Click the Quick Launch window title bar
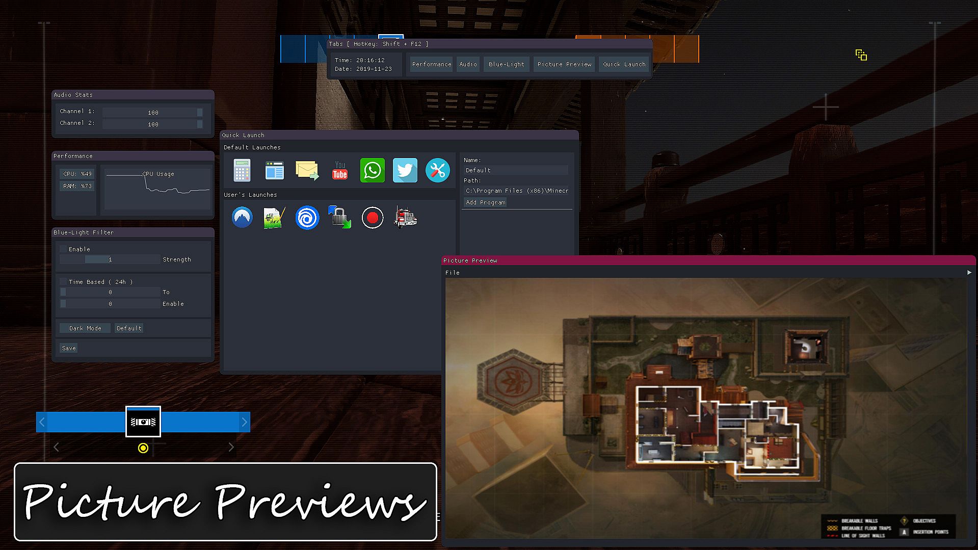Image resolution: width=978 pixels, height=550 pixels. point(399,135)
